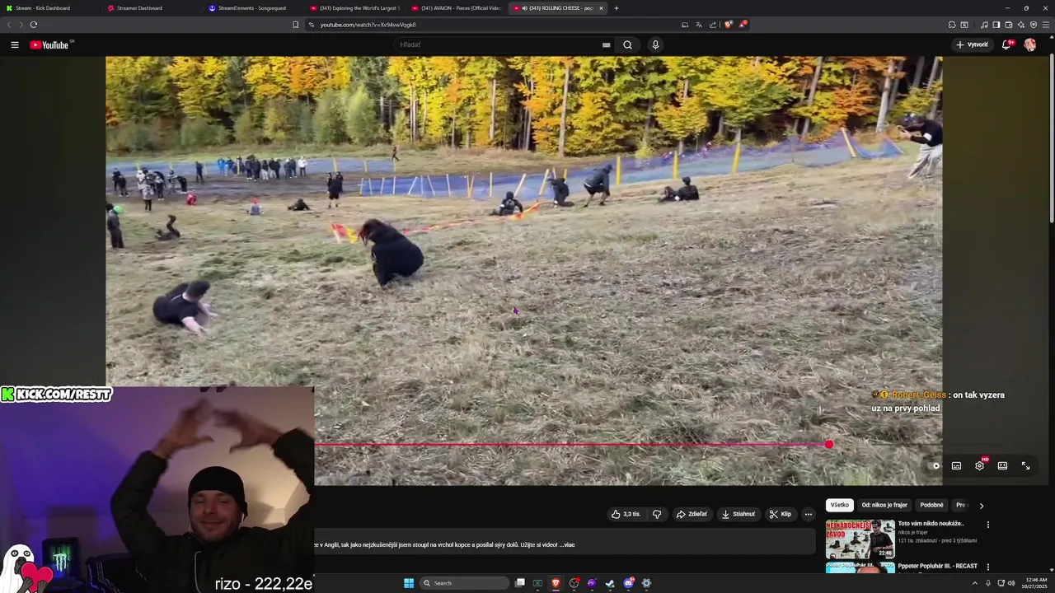Switch to theater mode
This screenshot has width=1055, height=593.
tap(1002, 466)
